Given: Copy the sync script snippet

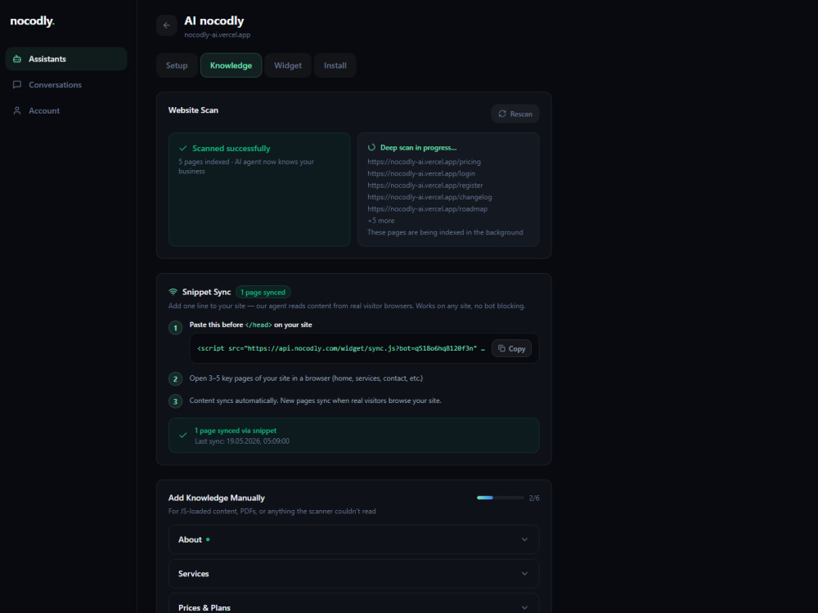Looking at the screenshot, I should [511, 348].
